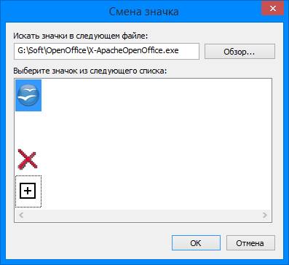Click the label Искать значки в следующем файле
Image resolution: width=289 pixels, height=265 pixels.
[x=81, y=36]
